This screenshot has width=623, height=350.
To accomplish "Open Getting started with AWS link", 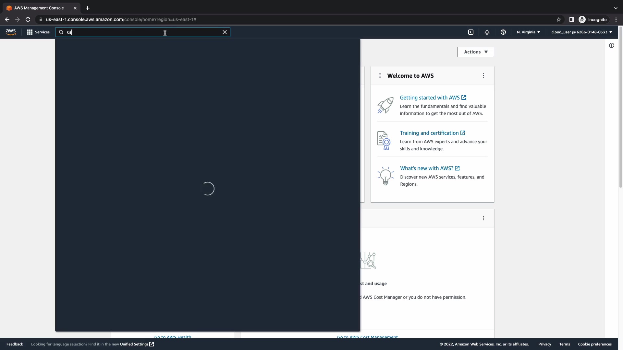I will (x=430, y=98).
